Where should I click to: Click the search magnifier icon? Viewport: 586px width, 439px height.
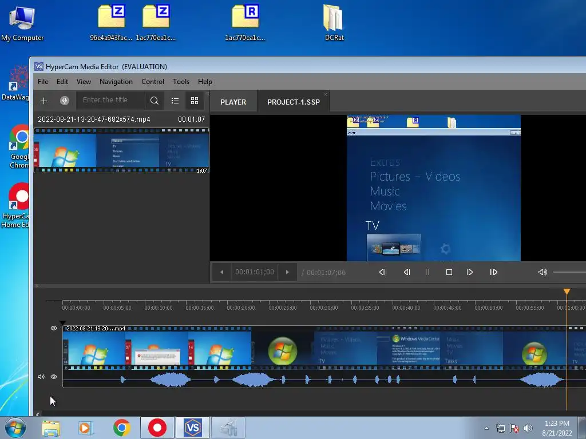(155, 101)
